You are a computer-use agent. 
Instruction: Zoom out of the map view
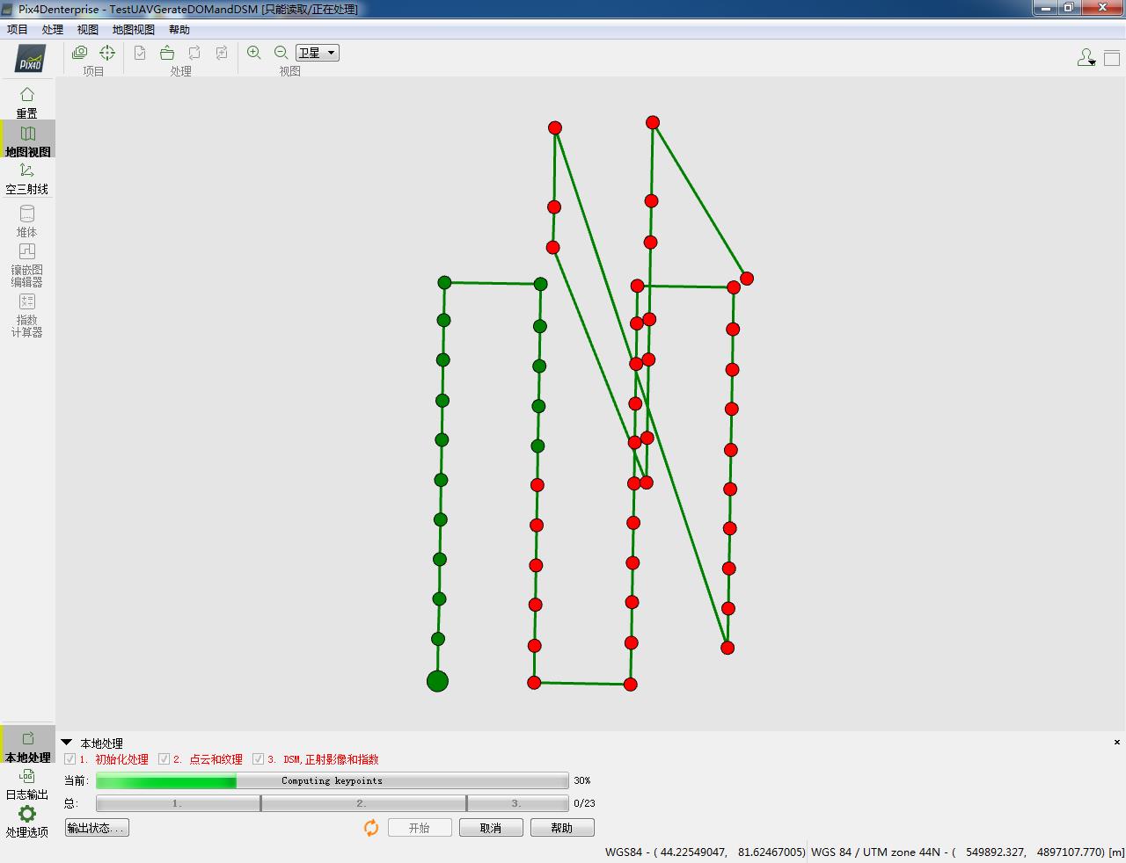point(281,53)
